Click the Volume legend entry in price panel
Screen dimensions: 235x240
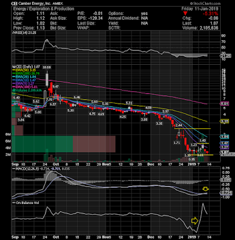click(x=27, y=90)
